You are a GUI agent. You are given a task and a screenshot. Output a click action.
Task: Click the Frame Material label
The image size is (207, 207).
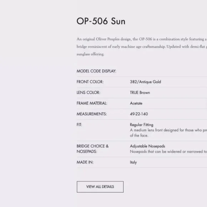[92, 103]
